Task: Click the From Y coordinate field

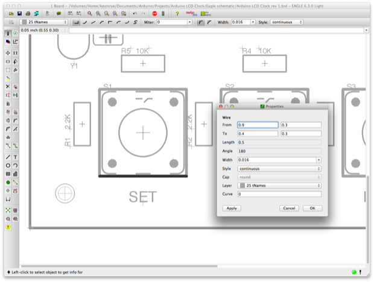Action: [301, 125]
